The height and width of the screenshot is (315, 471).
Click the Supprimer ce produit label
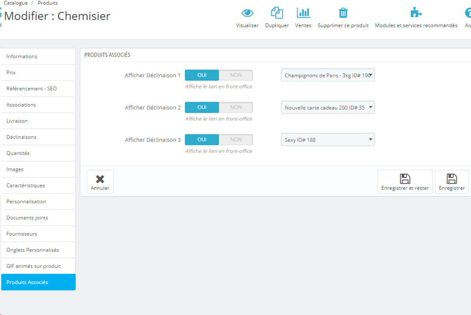pyautogui.click(x=343, y=25)
